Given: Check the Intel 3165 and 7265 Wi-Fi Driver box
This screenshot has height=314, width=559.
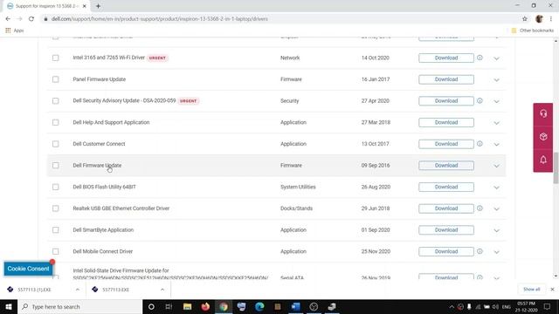Looking at the screenshot, I should tap(56, 58).
